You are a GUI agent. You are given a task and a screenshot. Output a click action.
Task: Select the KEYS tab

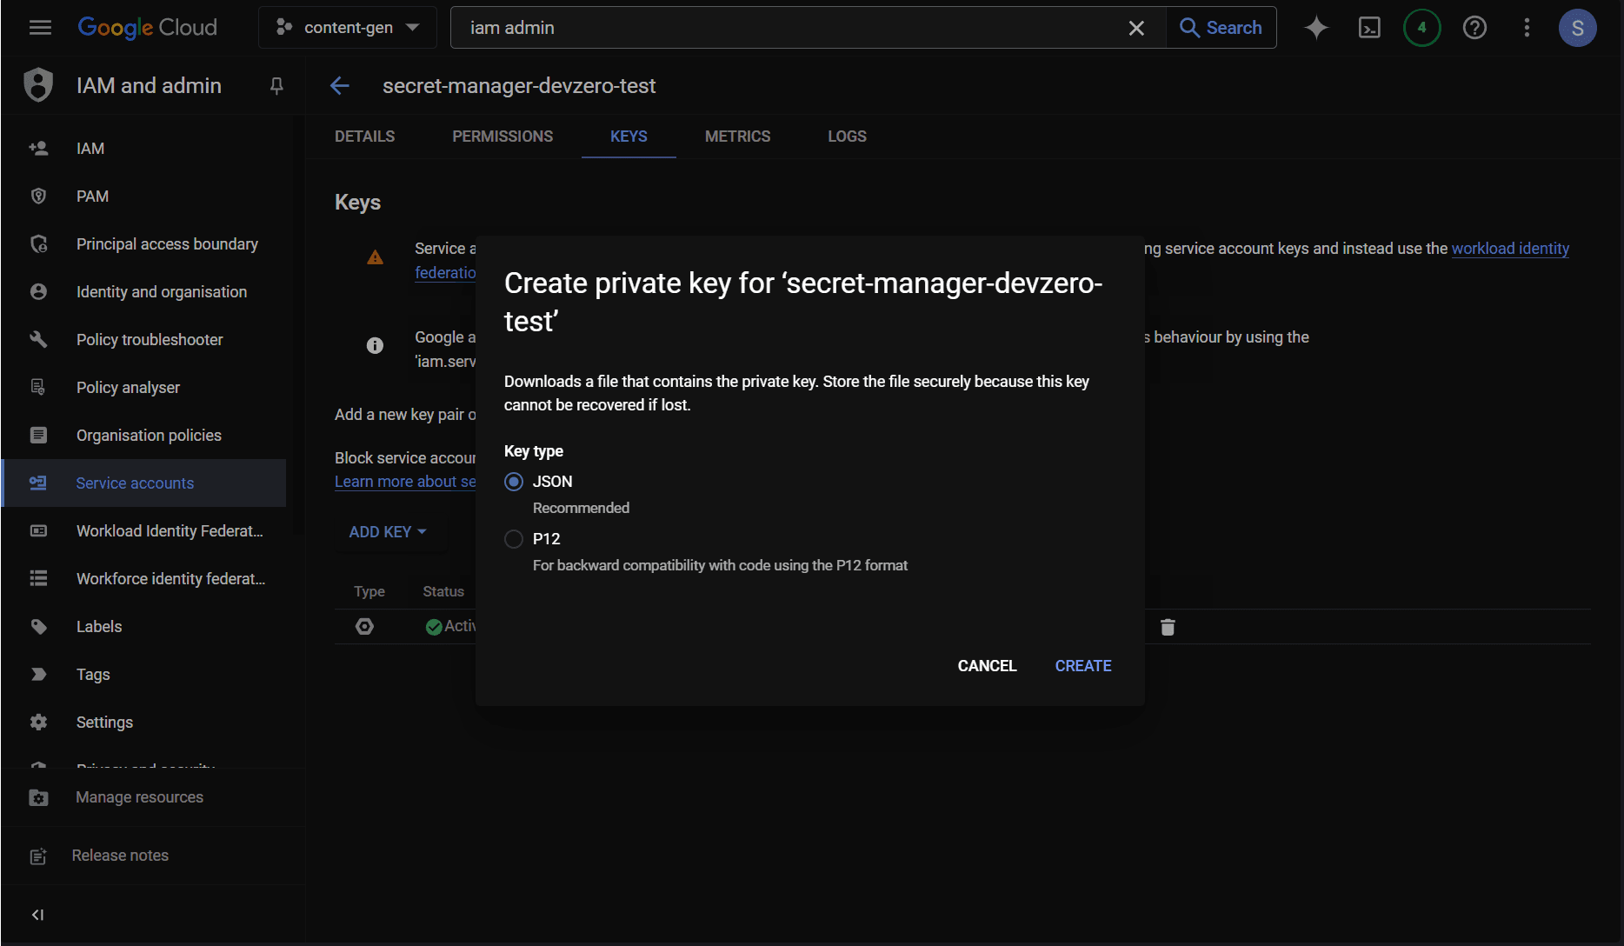[629, 137]
